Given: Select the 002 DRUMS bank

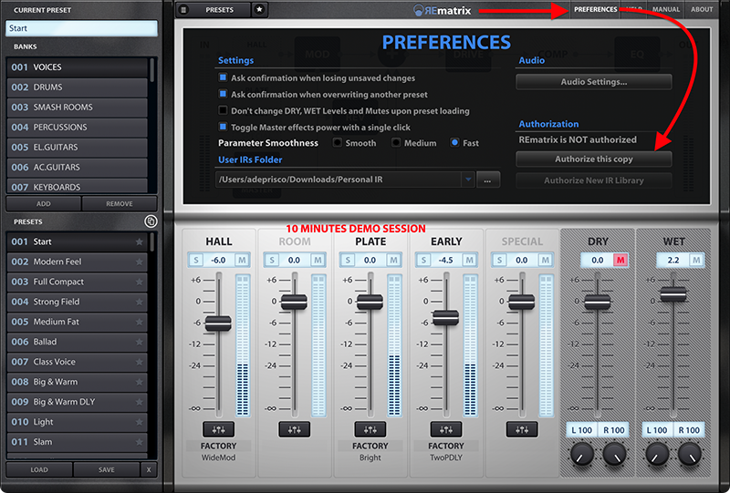Looking at the screenshot, I should coord(77,87).
